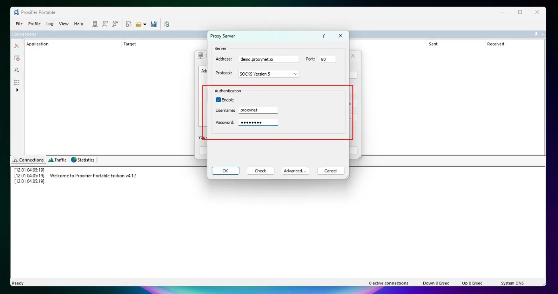Click 'Up 0 B/sec' in the status bar
The width and height of the screenshot is (558, 294).
tap(472, 283)
